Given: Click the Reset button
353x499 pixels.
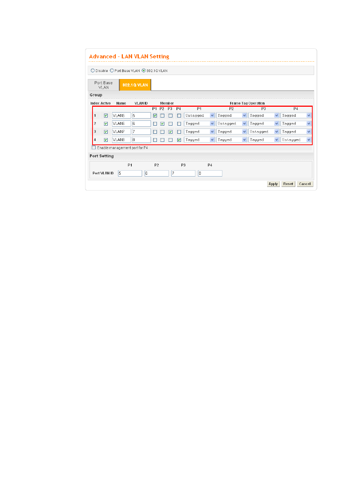Looking at the screenshot, I should pos(288,184).
